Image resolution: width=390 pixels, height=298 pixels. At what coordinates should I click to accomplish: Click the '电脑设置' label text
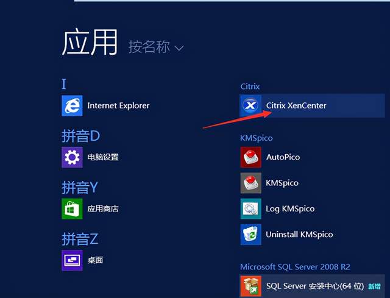coord(103,157)
